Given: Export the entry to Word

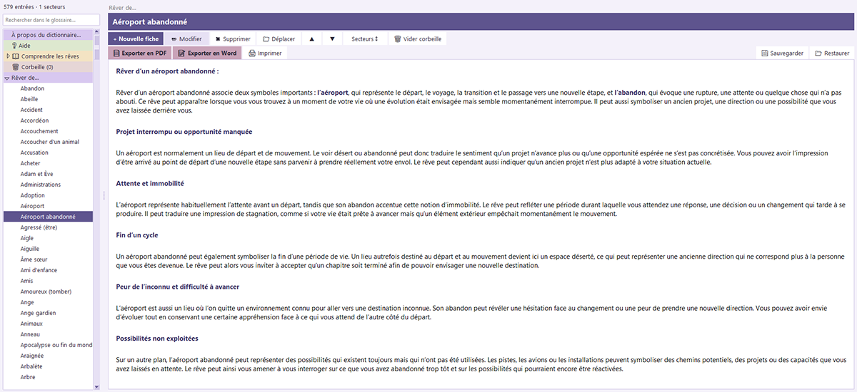Looking at the screenshot, I should click(206, 53).
